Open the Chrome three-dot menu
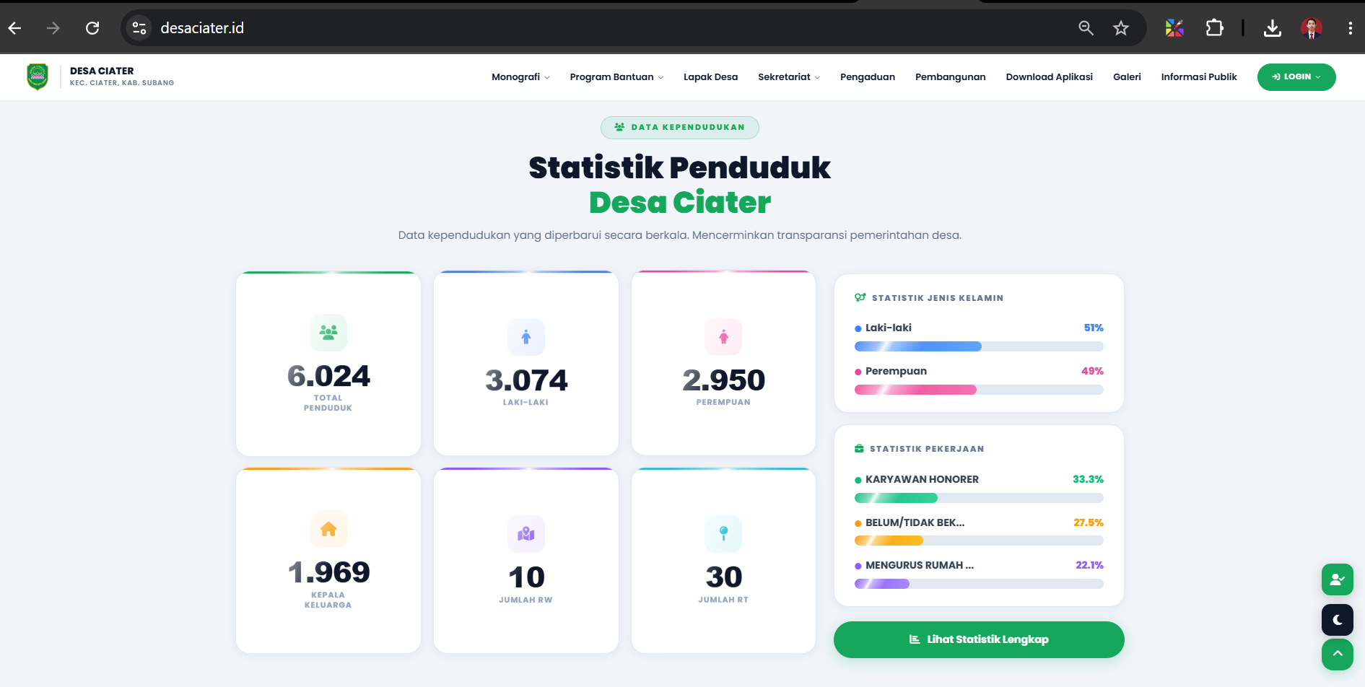The image size is (1365, 687). 1350,28
